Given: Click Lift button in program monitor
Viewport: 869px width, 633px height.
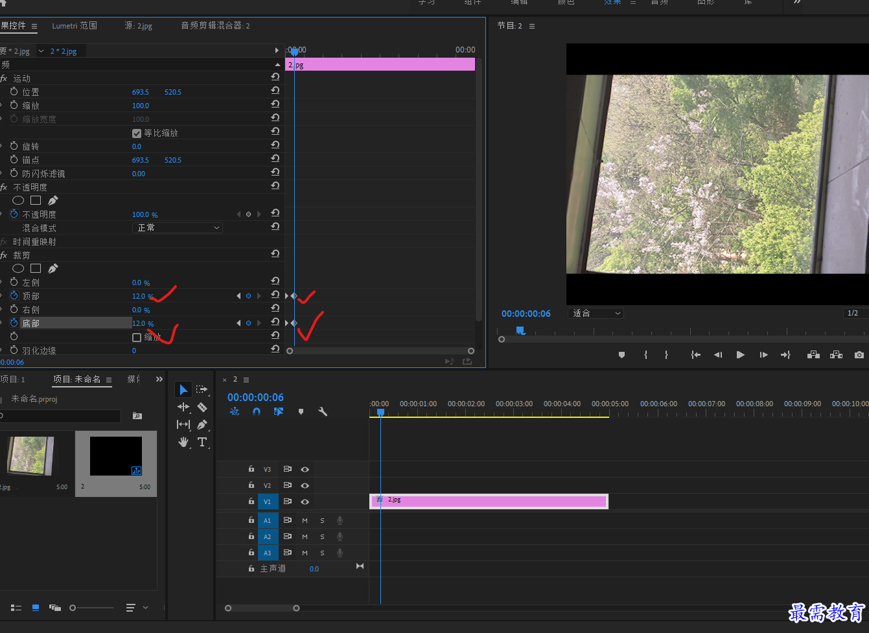Looking at the screenshot, I should (x=813, y=354).
